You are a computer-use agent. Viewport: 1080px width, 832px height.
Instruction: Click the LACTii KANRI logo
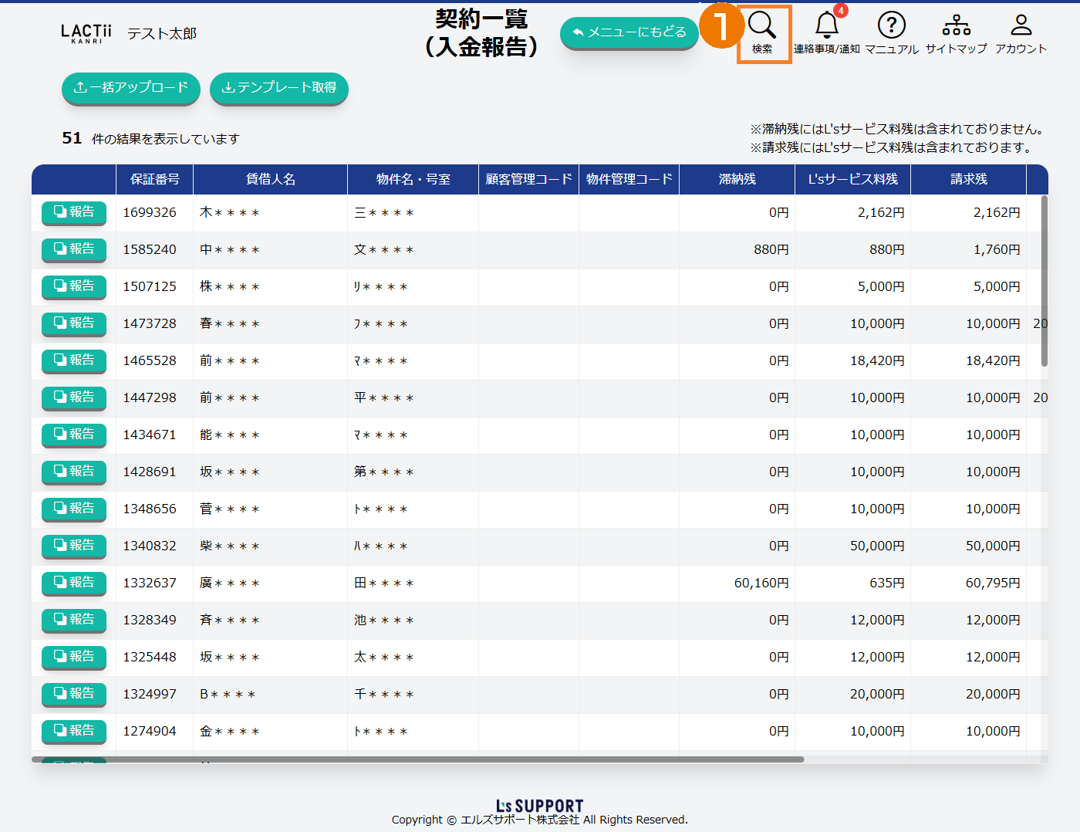[x=86, y=33]
